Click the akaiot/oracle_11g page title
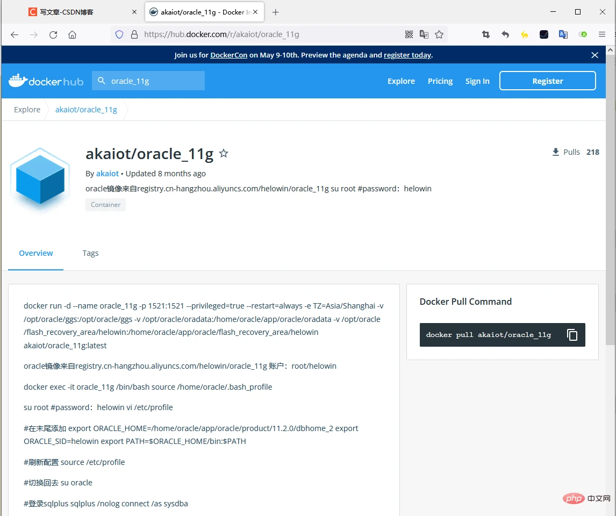This screenshot has width=616, height=516. tap(149, 154)
